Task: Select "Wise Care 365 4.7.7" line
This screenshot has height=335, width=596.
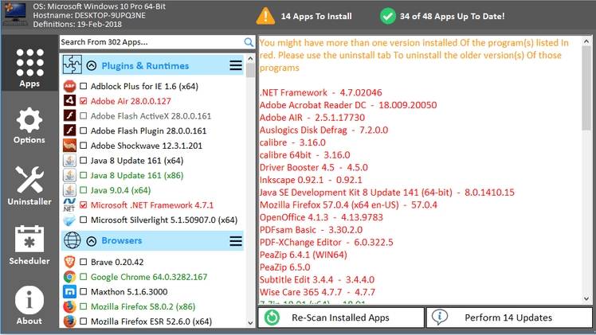Action: coord(317,293)
